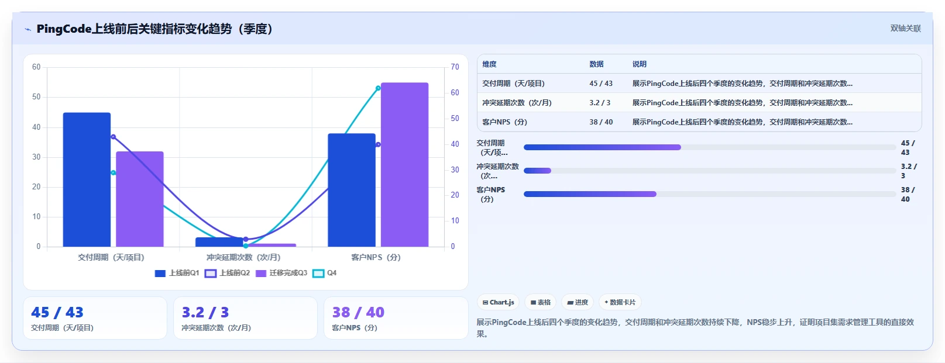The image size is (945, 363).
Task: Click the 表格 tag
Action: pyautogui.click(x=541, y=302)
